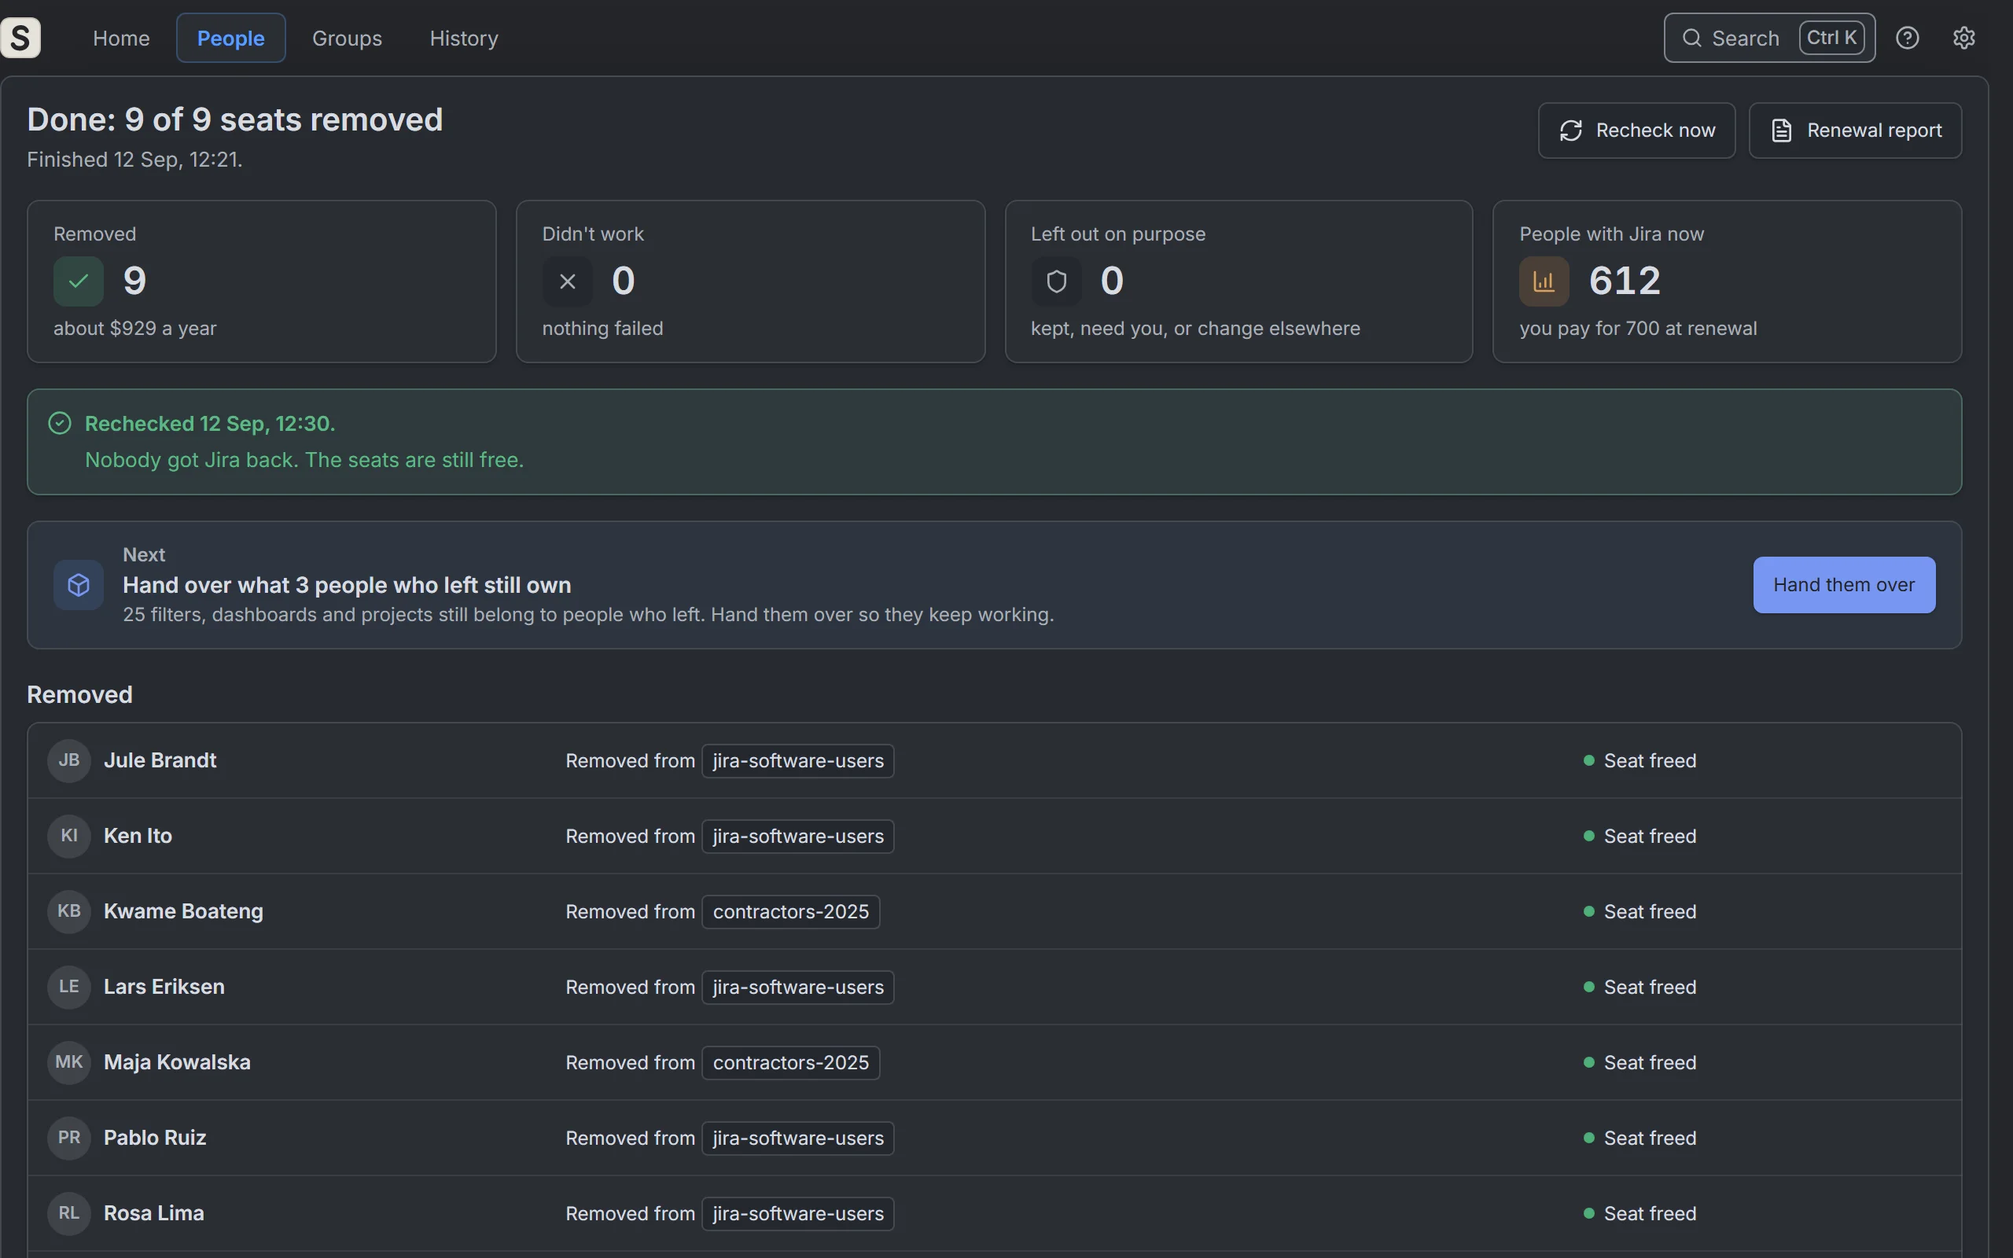The image size is (2013, 1258).
Task: Open the History tab
Action: click(464, 38)
